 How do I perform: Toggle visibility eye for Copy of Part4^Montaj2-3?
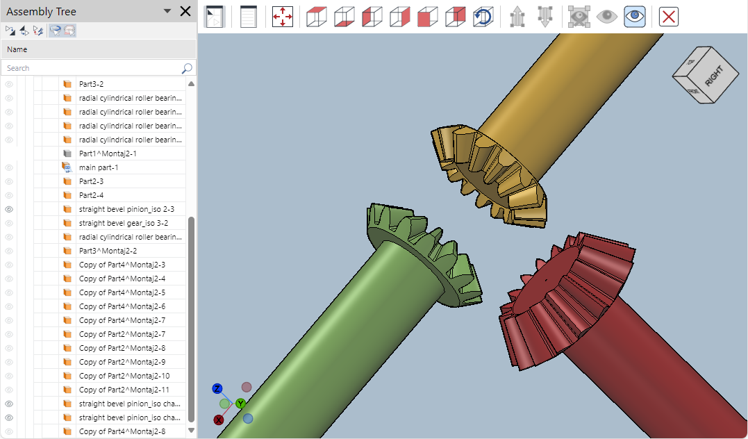[x=9, y=265]
